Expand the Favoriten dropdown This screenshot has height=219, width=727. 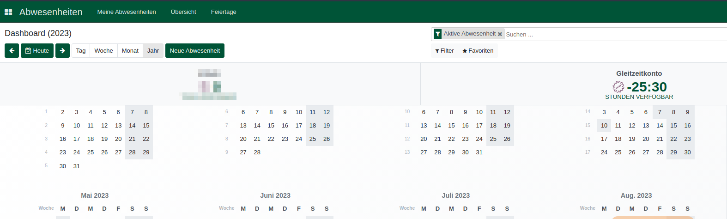coord(478,51)
